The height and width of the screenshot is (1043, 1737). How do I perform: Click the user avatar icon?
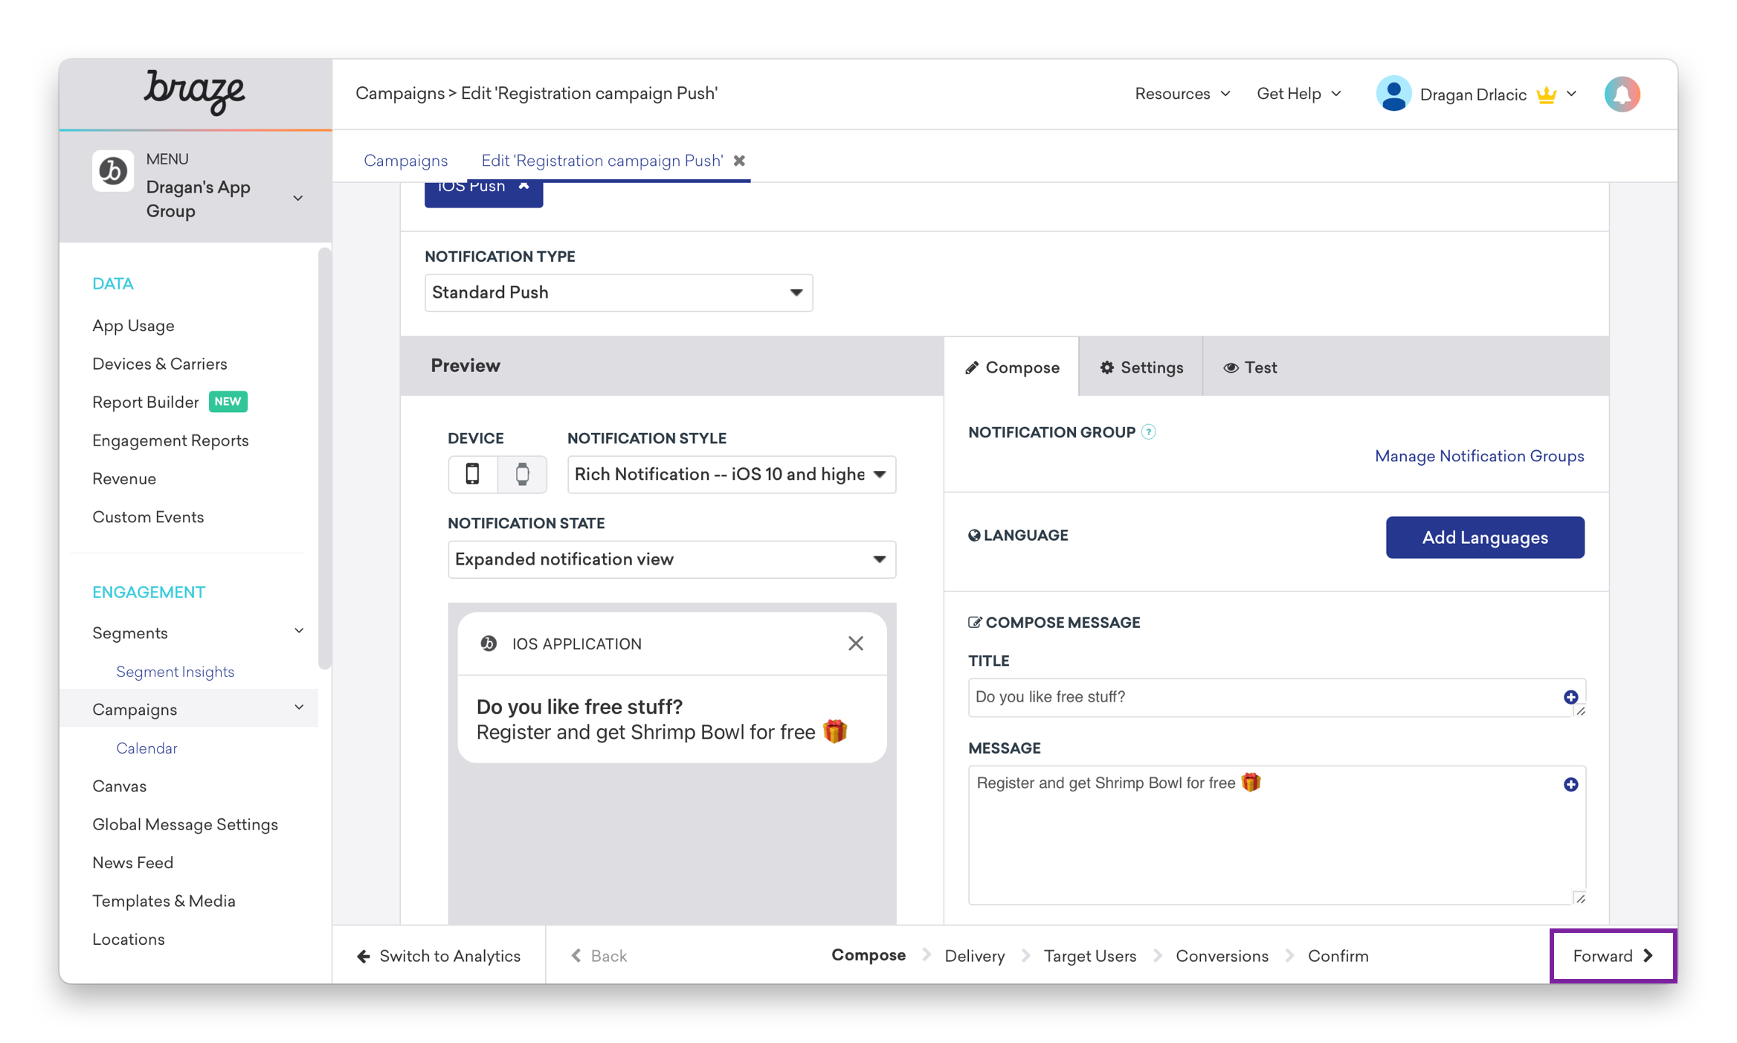pos(1393,94)
